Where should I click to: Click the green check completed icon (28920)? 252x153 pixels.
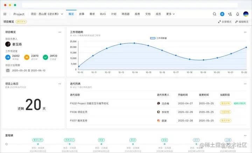pos(45,57)
